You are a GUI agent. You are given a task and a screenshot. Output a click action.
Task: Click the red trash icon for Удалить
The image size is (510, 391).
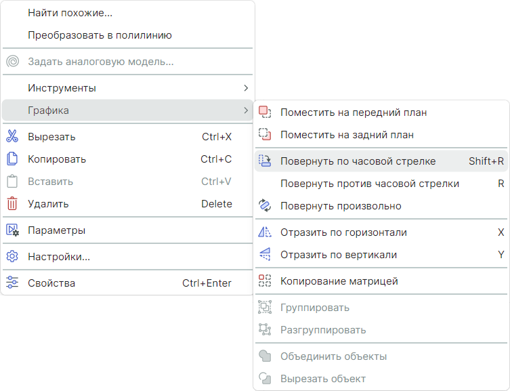[12, 204]
